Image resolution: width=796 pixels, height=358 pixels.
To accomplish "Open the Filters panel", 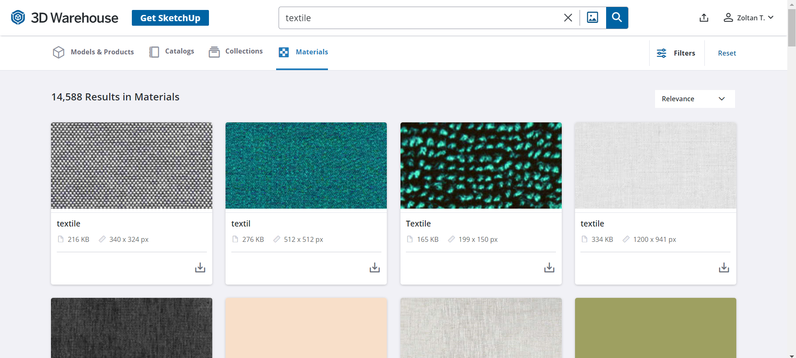I will coord(676,53).
